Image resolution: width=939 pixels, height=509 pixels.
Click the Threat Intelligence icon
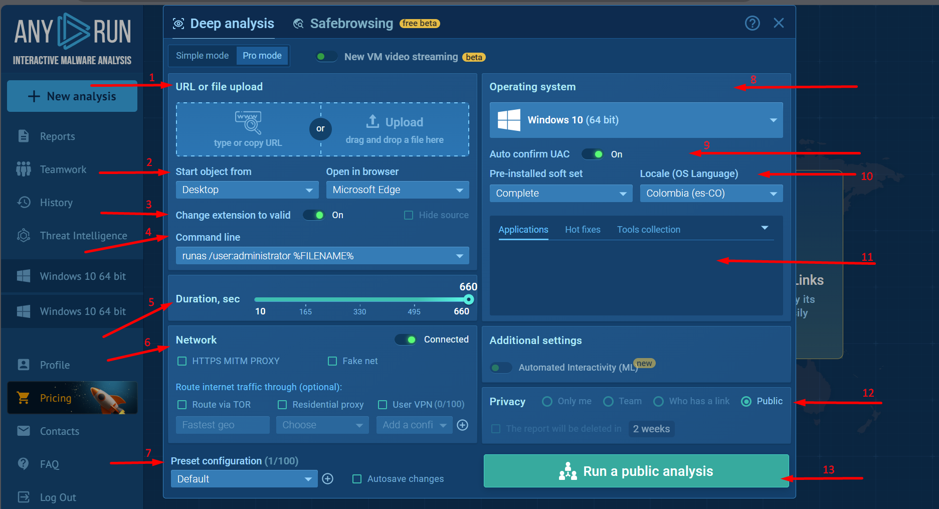[24, 235]
